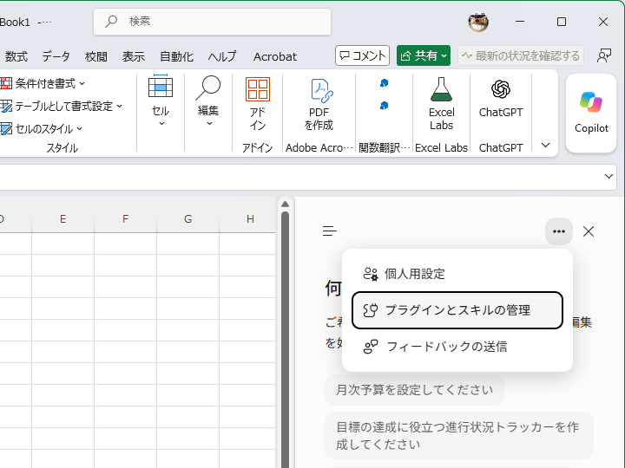Open the 自動化 (Automate) tab
The height and width of the screenshot is (468, 625).
tap(176, 56)
